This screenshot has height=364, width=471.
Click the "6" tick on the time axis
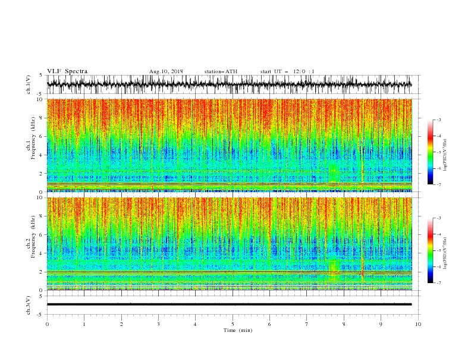click(x=269, y=324)
